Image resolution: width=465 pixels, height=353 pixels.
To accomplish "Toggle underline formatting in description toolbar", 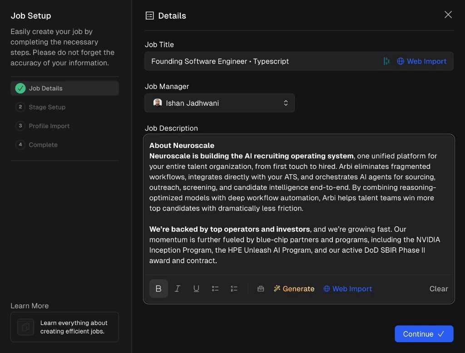I will click(196, 289).
